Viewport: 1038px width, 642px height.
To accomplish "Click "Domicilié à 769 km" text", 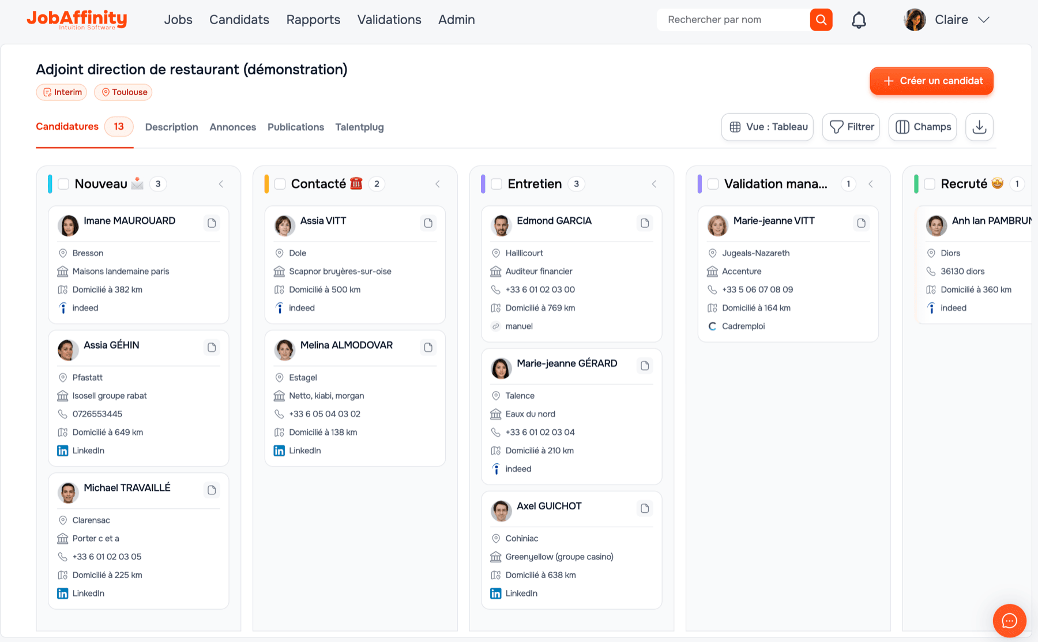I will click(540, 308).
